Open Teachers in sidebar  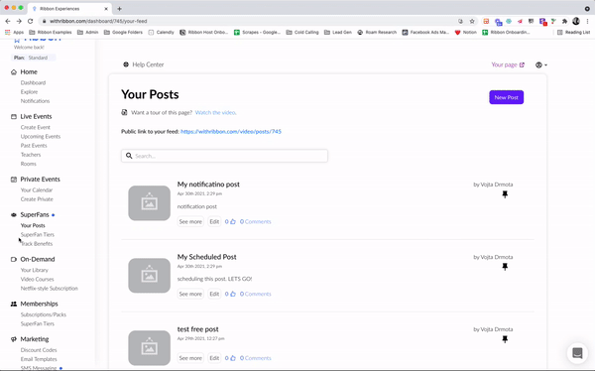[x=31, y=155]
